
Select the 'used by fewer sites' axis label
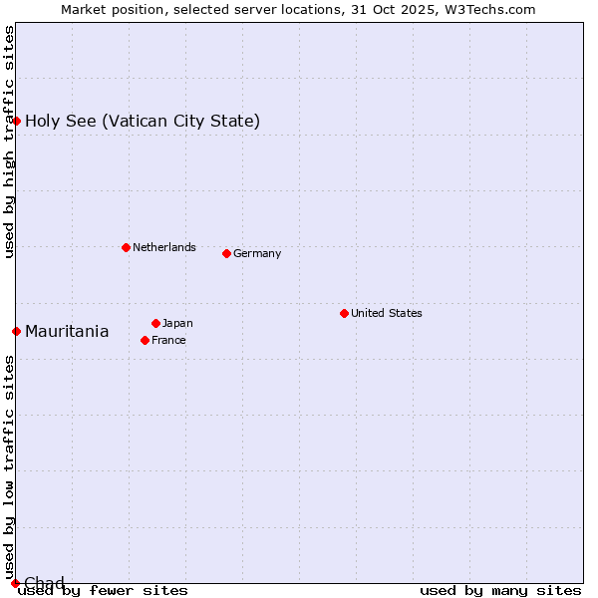tap(103, 590)
